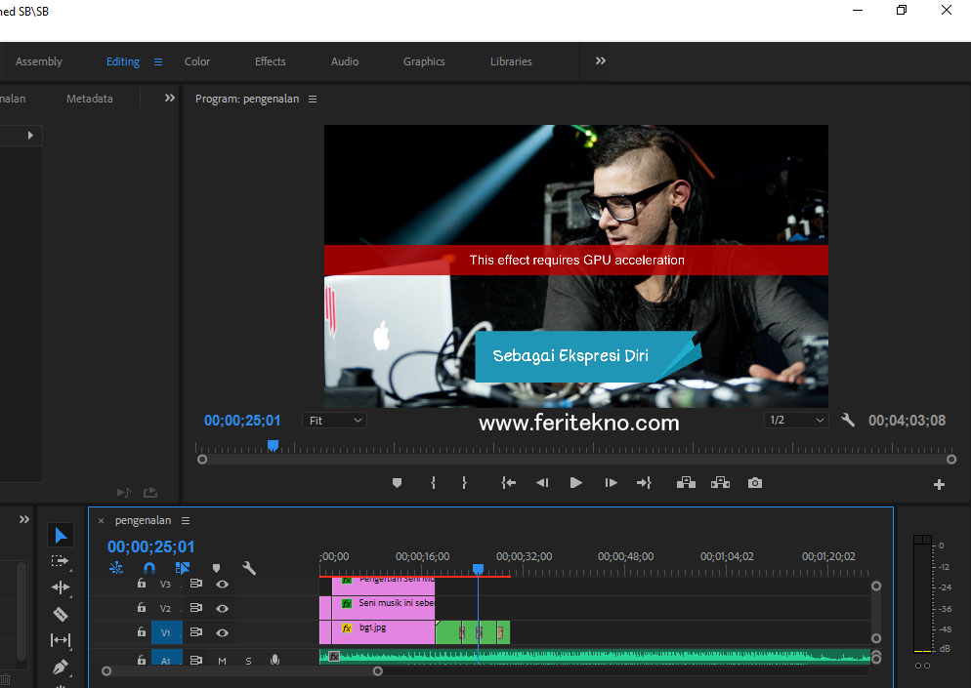Switch to Graphics workspace

424,61
